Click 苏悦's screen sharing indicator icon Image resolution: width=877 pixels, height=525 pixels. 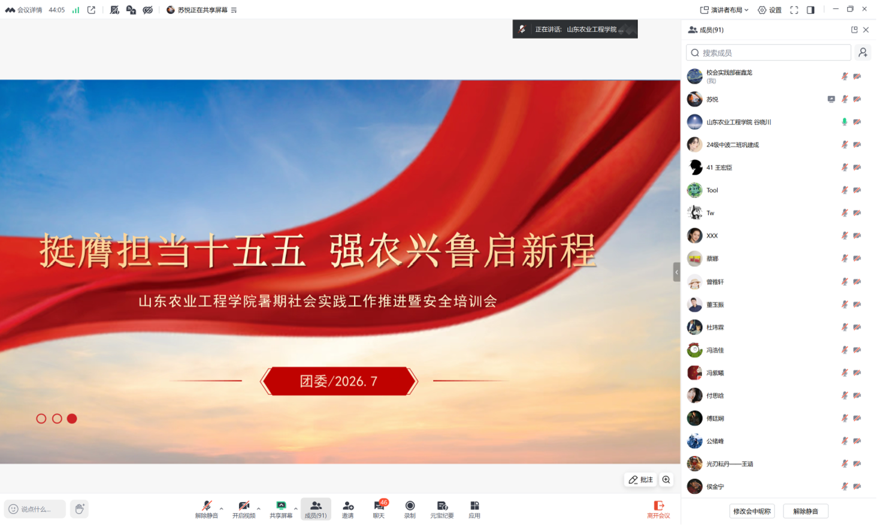[831, 99]
